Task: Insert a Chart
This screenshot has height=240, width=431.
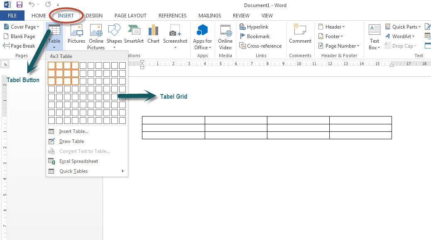Action: click(x=153, y=31)
